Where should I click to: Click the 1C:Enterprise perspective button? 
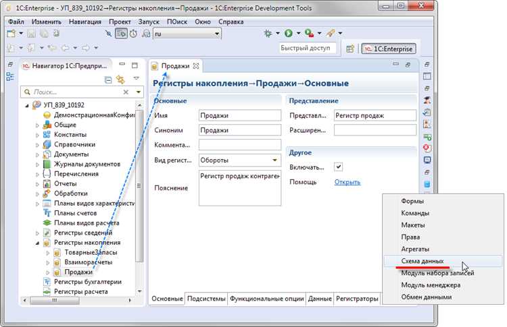(389, 49)
